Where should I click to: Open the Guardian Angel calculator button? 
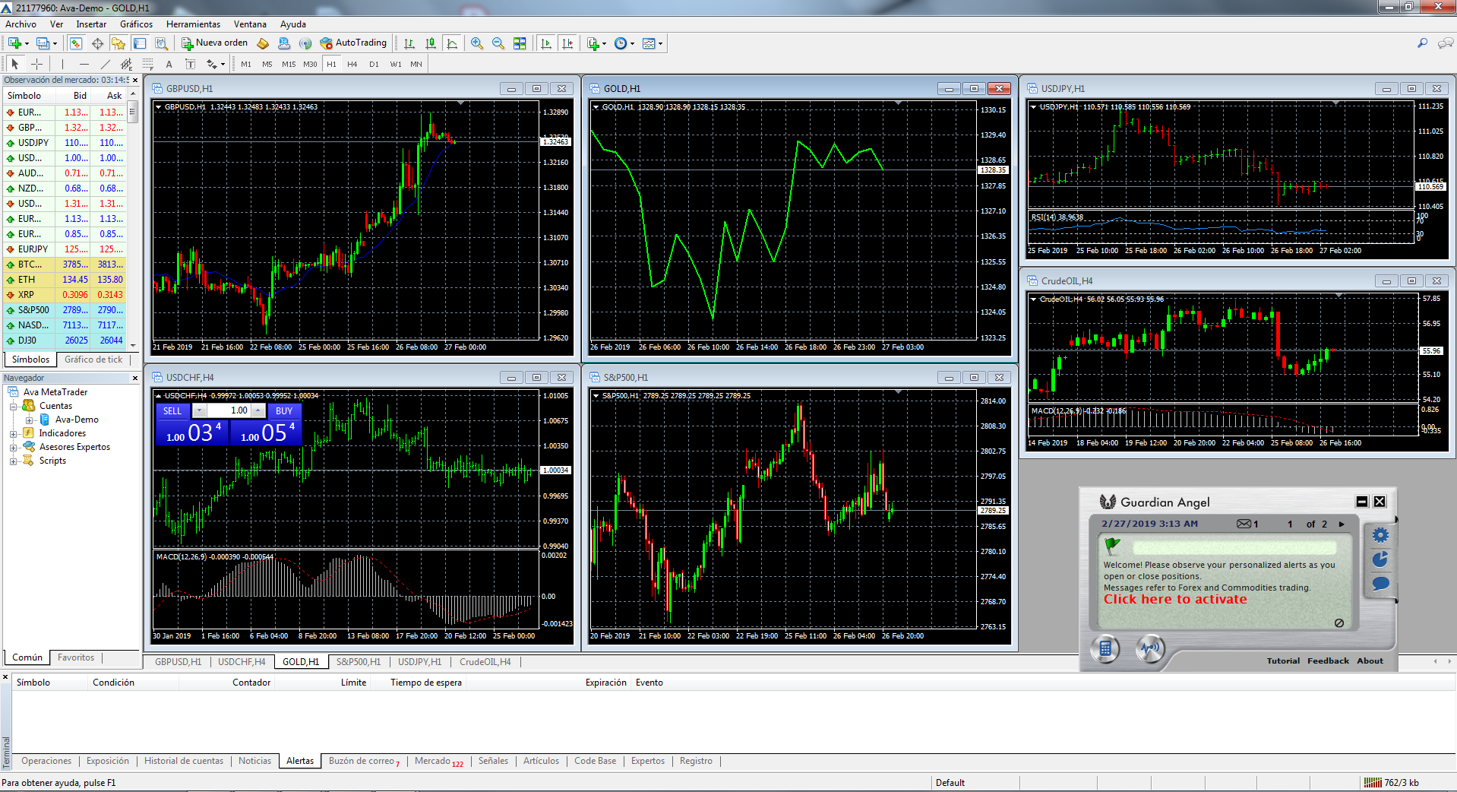click(x=1105, y=649)
